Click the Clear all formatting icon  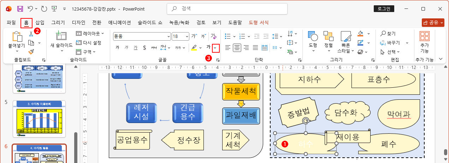213,36
